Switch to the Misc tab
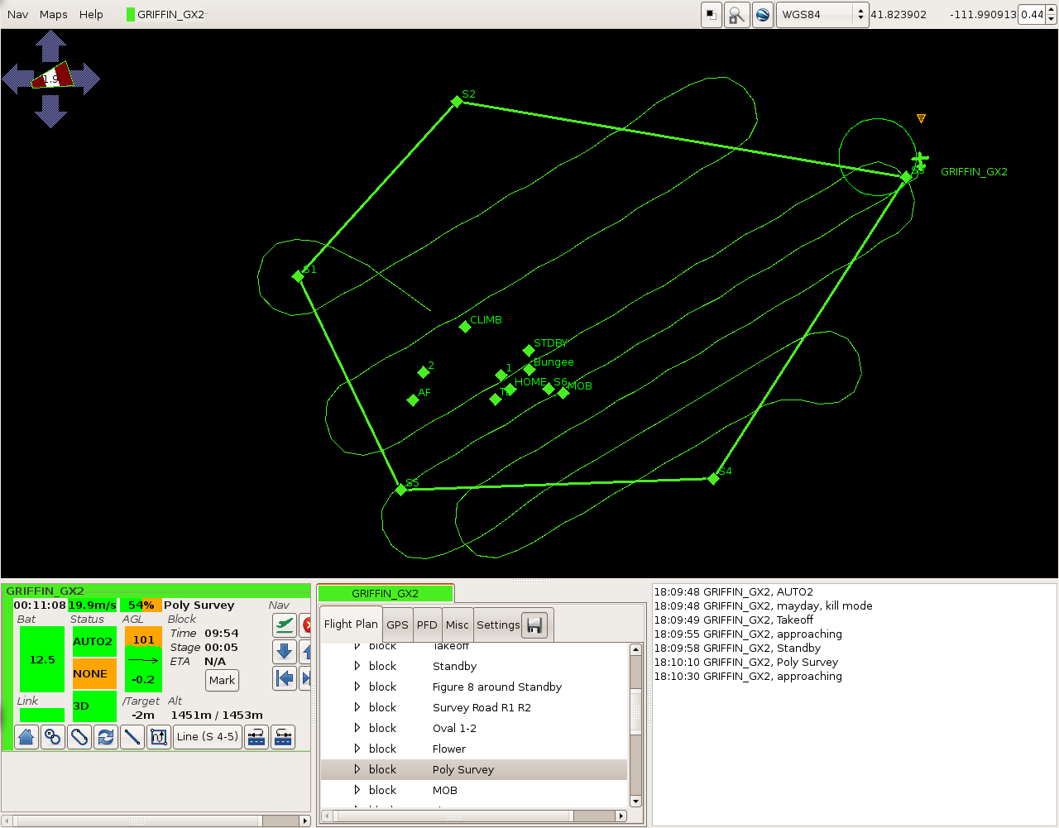Image resolution: width=1059 pixels, height=828 pixels. 458,625
